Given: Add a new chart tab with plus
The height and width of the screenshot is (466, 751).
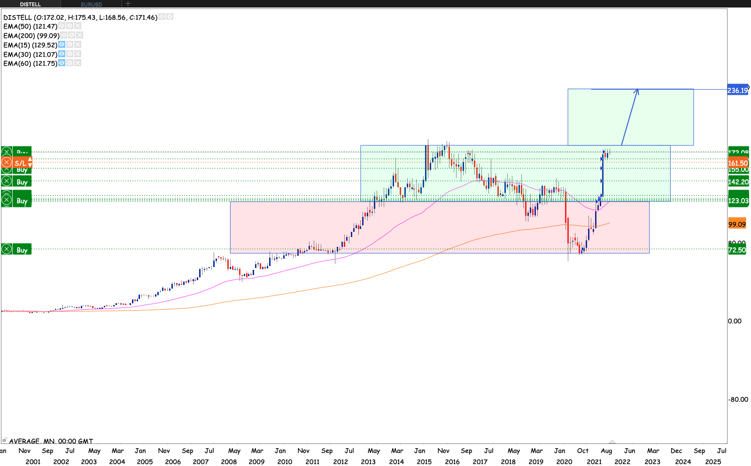Looking at the screenshot, I should point(128,4).
